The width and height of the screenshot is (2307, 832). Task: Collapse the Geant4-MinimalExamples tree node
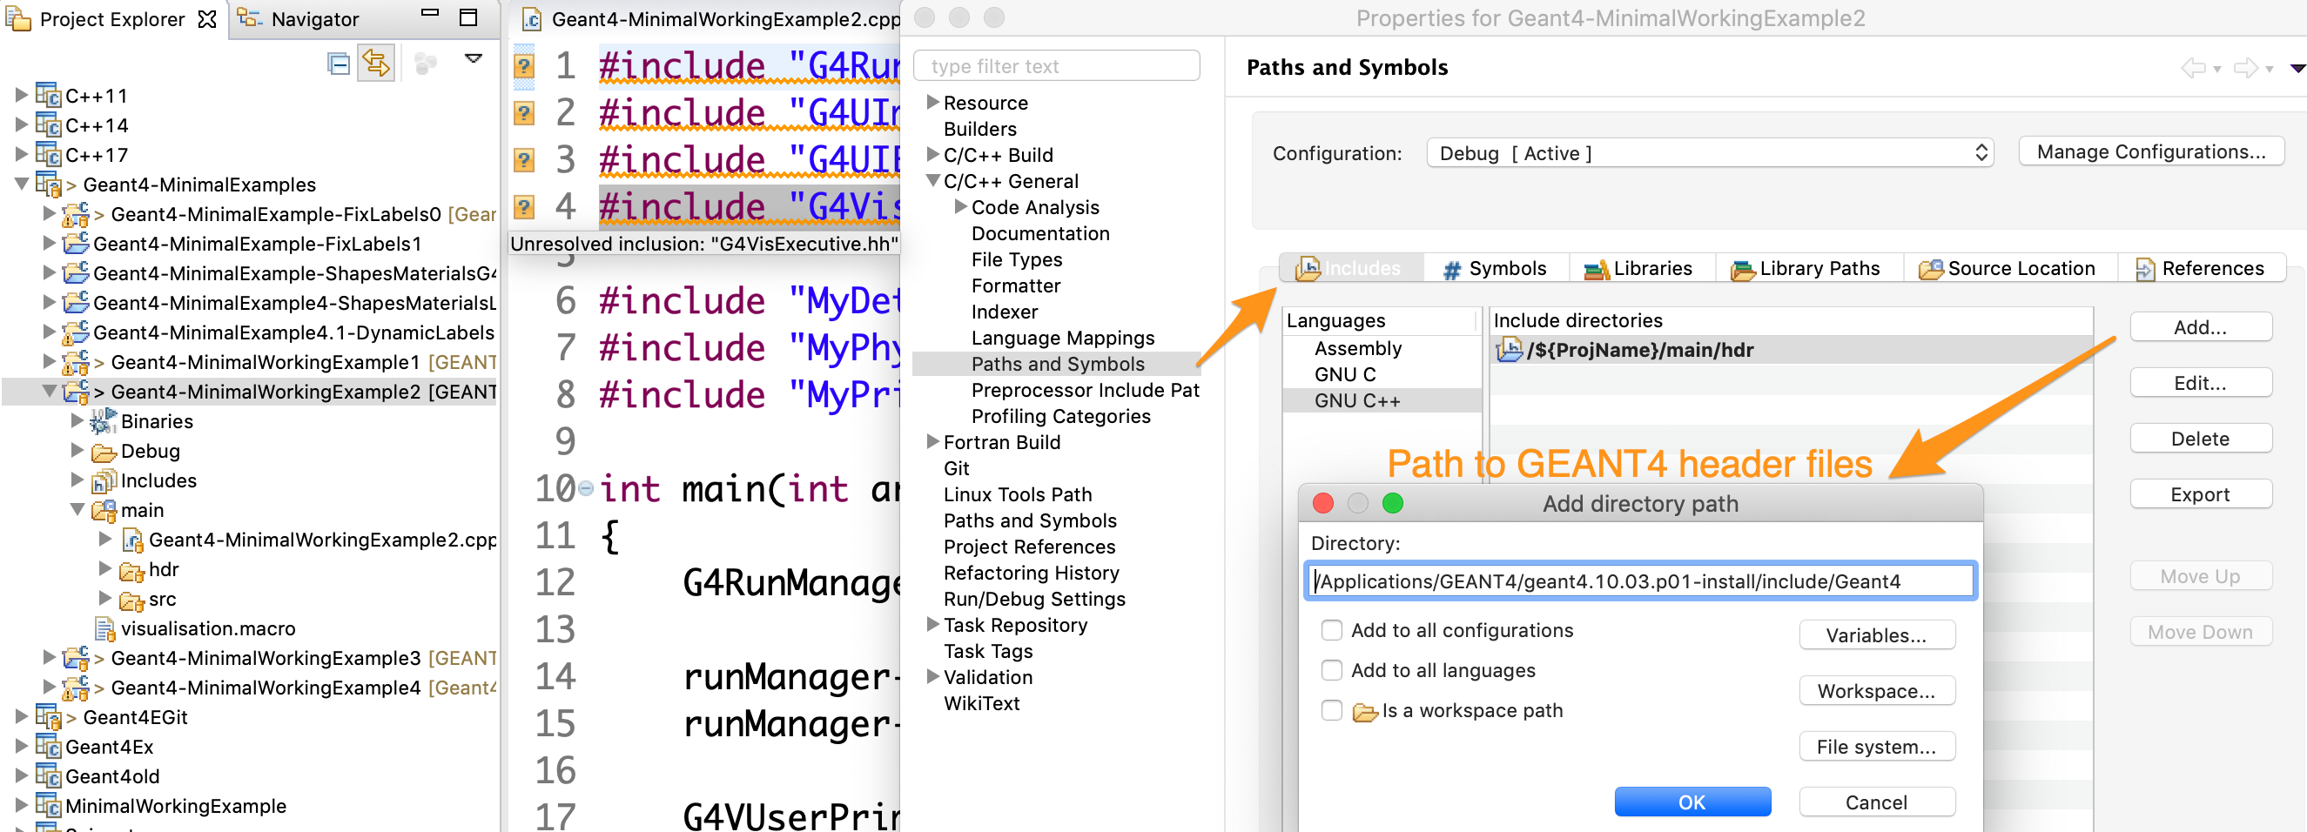click(24, 185)
